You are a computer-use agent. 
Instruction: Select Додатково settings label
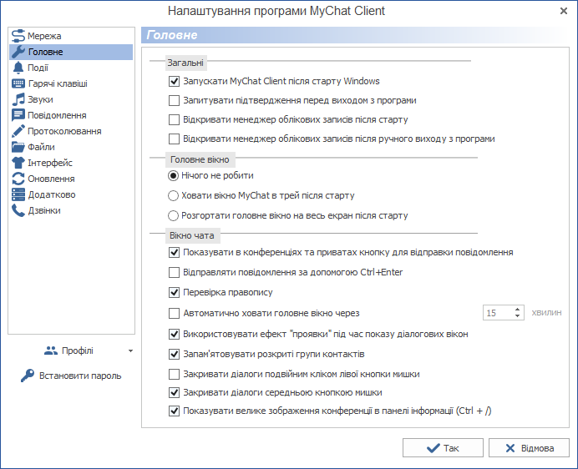[52, 194]
